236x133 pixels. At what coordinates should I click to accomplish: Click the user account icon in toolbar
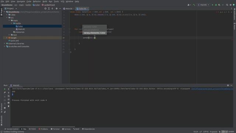point(189,5)
